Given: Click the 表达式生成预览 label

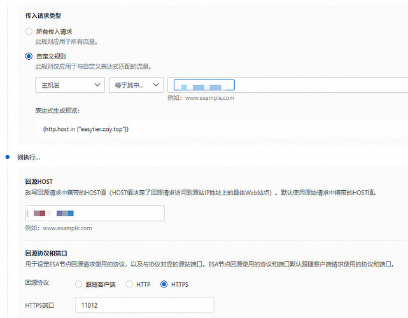Looking at the screenshot, I should click(x=57, y=111).
